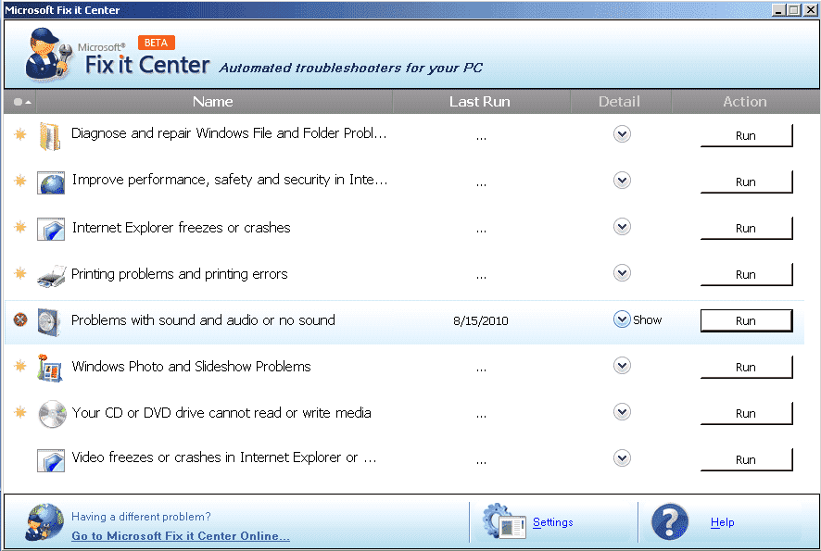Viewport: 821px width, 551px height.
Task: Select 'Diagnose and repair Windows File and Folder' row text
Action: 229,133
